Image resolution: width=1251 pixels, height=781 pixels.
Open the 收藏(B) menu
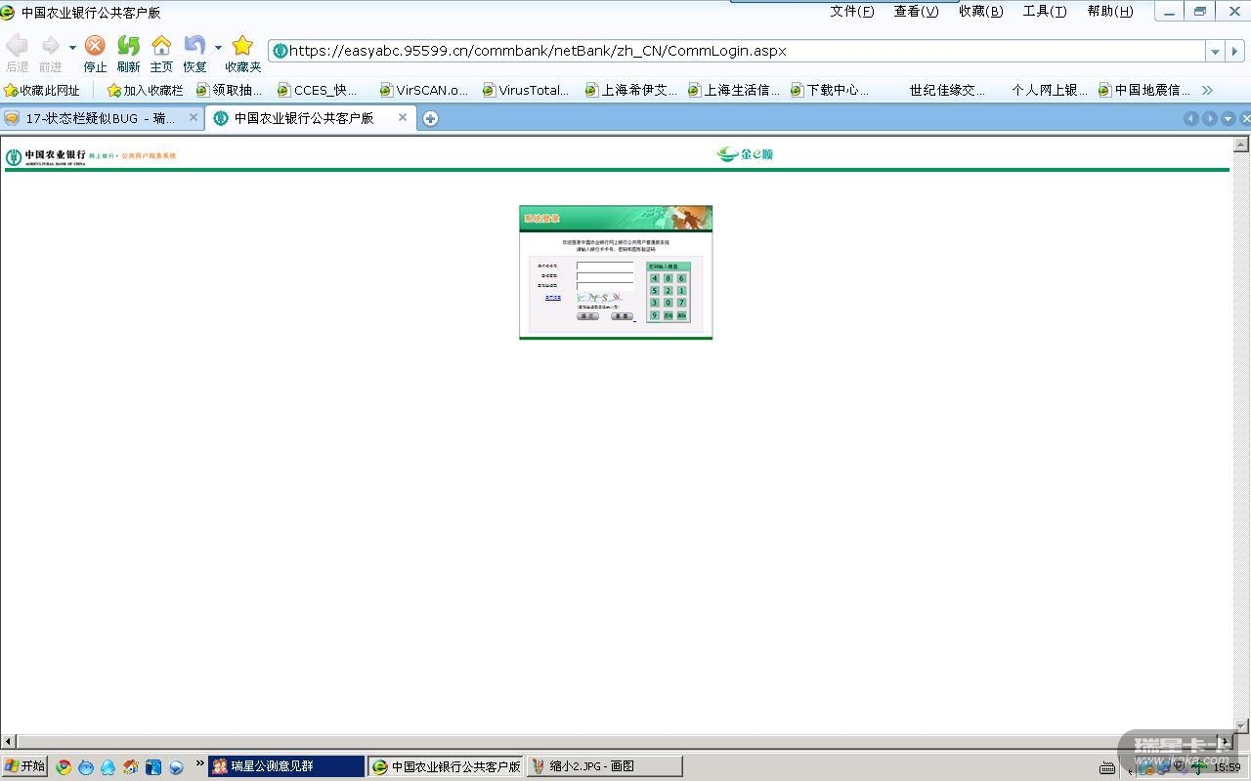pos(981,12)
